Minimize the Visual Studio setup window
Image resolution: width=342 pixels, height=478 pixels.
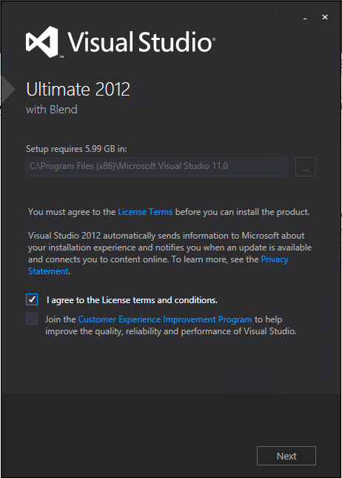click(305, 17)
